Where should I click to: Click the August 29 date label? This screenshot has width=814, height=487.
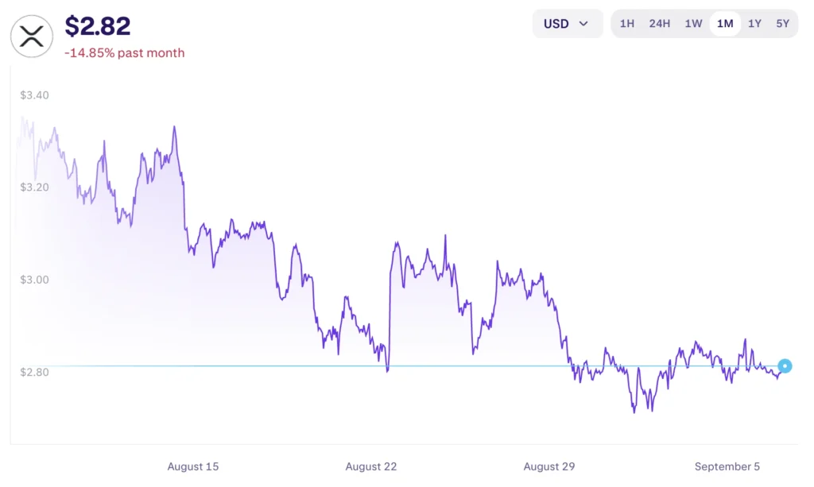(x=549, y=466)
